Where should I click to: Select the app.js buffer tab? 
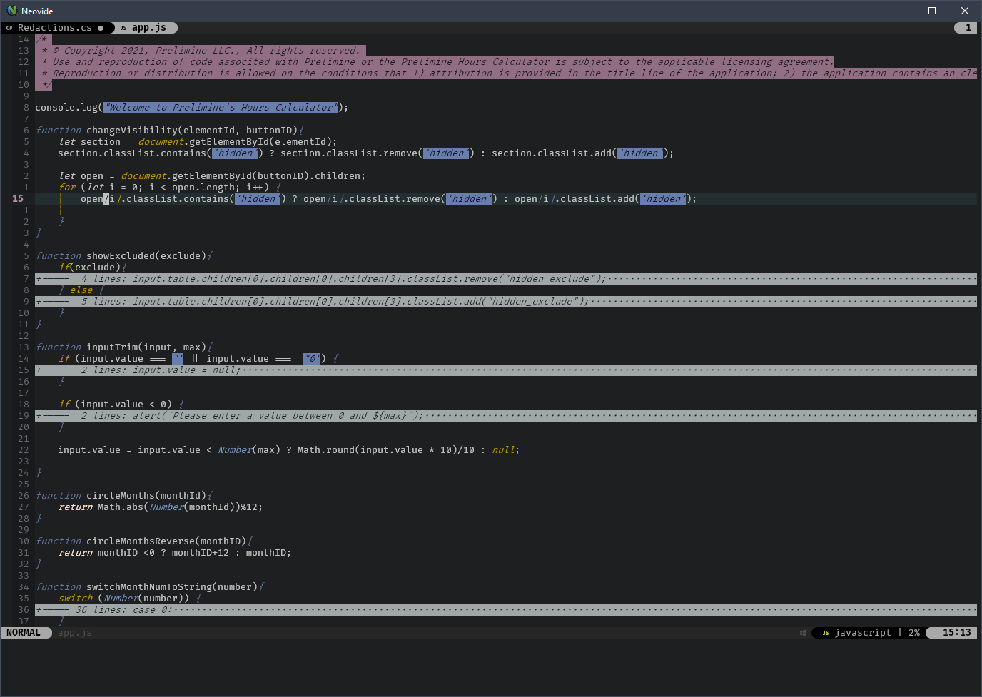coord(148,28)
